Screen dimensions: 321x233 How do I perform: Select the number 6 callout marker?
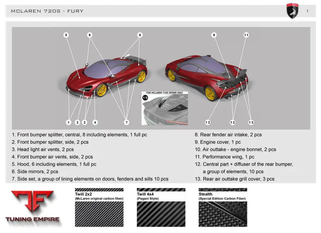90,35
